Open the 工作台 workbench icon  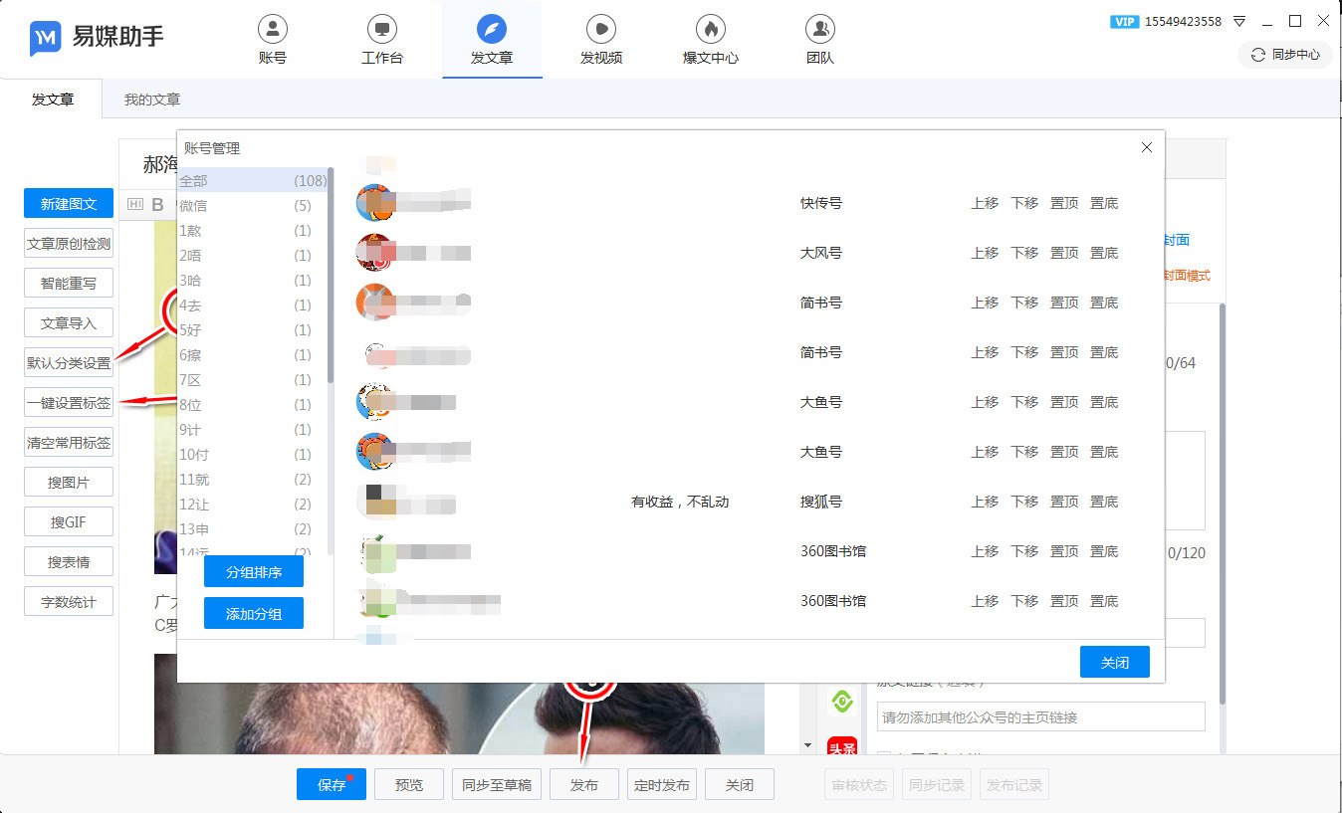pyautogui.click(x=381, y=29)
